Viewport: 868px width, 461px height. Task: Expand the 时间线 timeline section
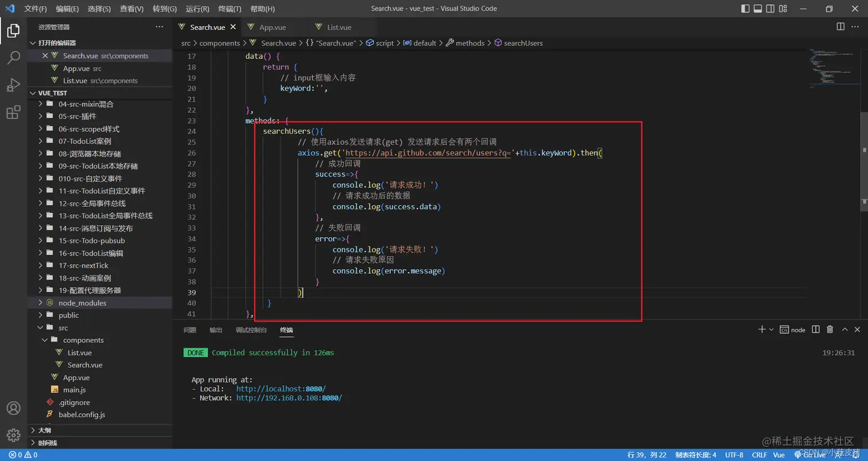point(100,443)
